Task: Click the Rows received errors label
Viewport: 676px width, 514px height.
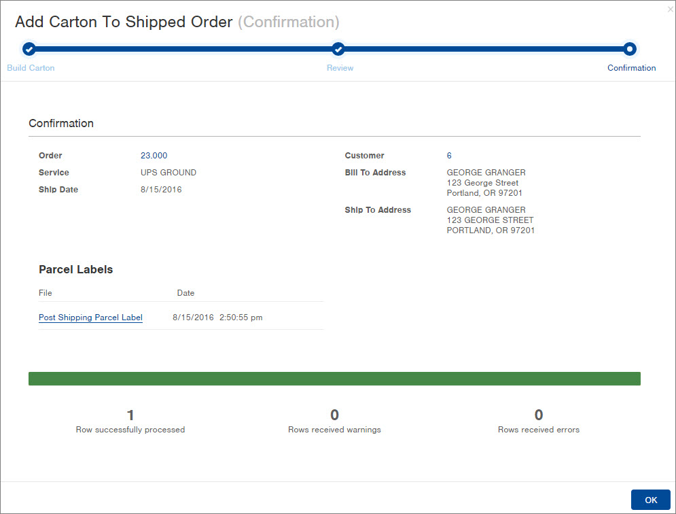Action: [x=539, y=430]
